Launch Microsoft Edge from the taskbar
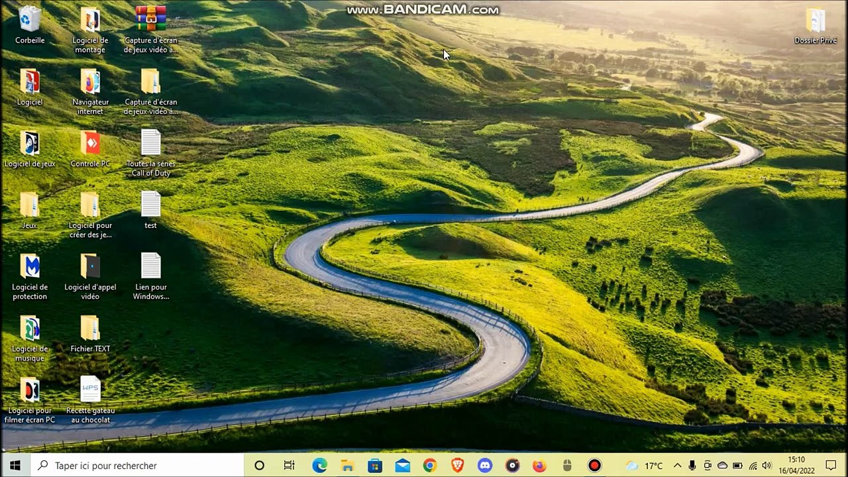The image size is (848, 477). tap(320, 466)
